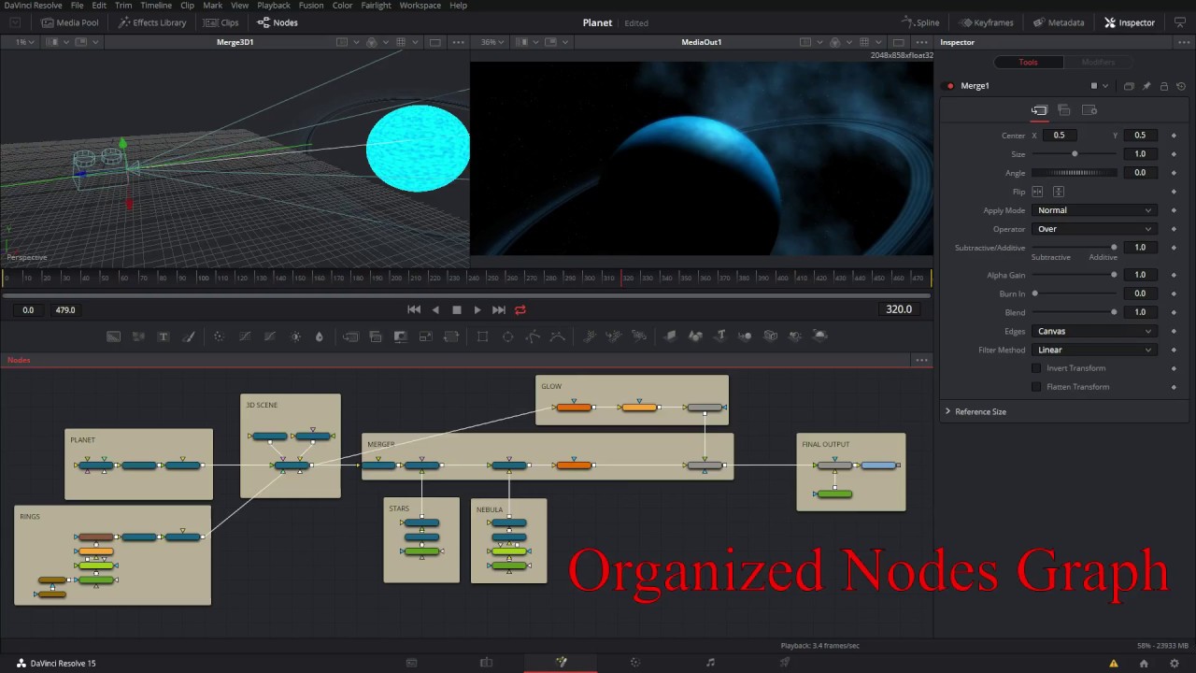Add a Brightness Contrast node (sun icon)
The image size is (1196, 673).
296,336
